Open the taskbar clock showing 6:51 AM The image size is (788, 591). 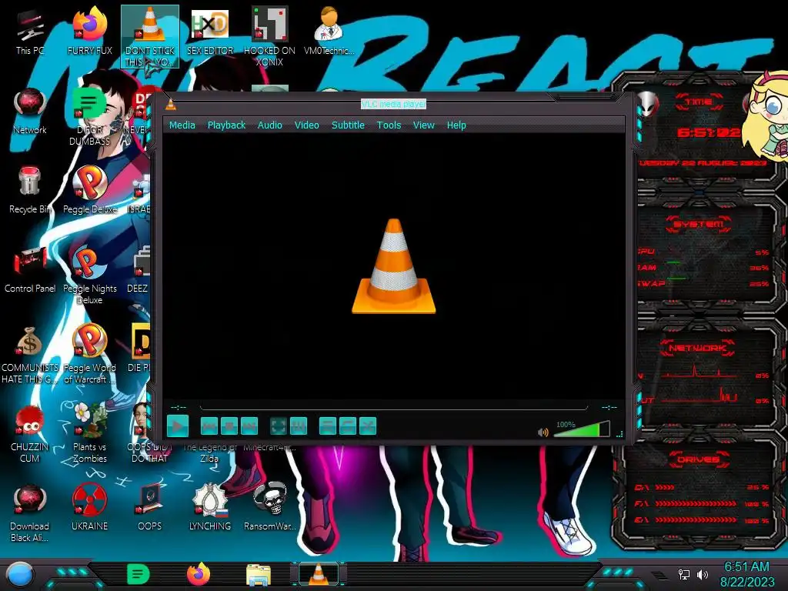tap(746, 574)
